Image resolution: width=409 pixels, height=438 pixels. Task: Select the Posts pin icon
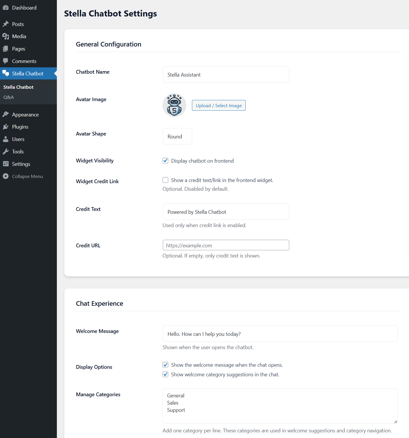click(6, 24)
